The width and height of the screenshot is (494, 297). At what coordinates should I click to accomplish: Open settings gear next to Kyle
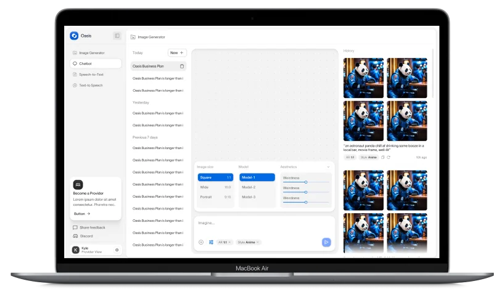tap(117, 250)
